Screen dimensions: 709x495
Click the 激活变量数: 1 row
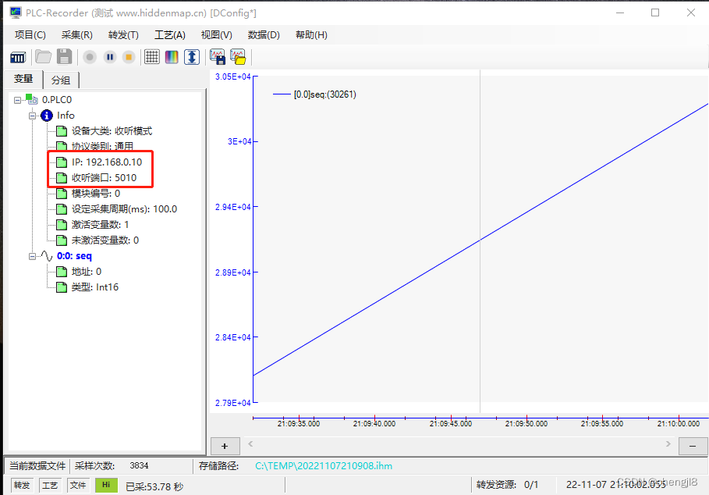(x=100, y=225)
